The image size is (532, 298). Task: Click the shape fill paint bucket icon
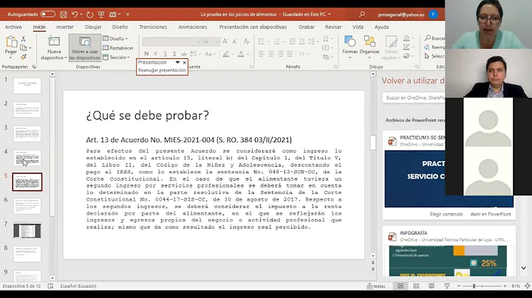coord(406,38)
